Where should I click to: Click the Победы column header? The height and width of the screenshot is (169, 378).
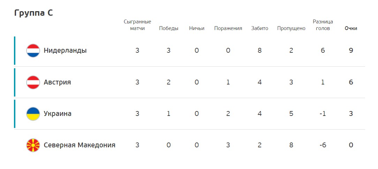pos(169,29)
